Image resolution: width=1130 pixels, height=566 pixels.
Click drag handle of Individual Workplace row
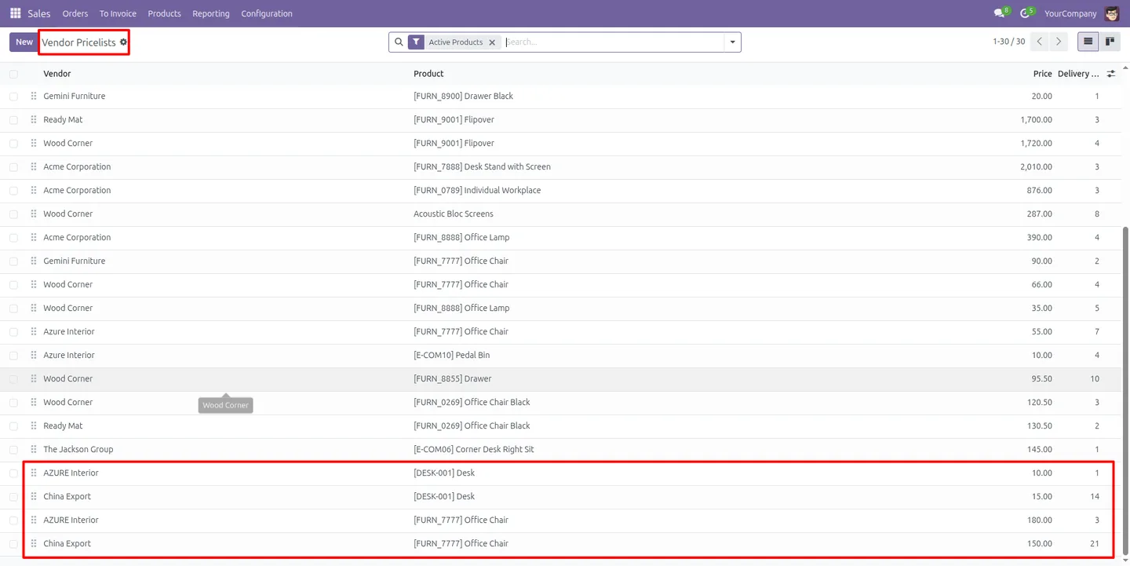click(34, 190)
